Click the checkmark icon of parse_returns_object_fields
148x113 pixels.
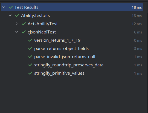(x=30, y=48)
